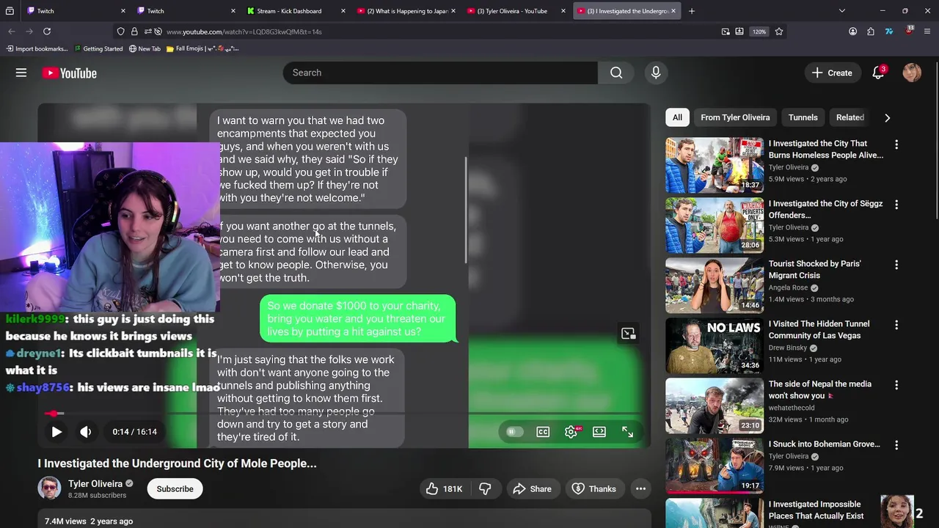Click the search magnifier button
The image size is (939, 528).
616,73
